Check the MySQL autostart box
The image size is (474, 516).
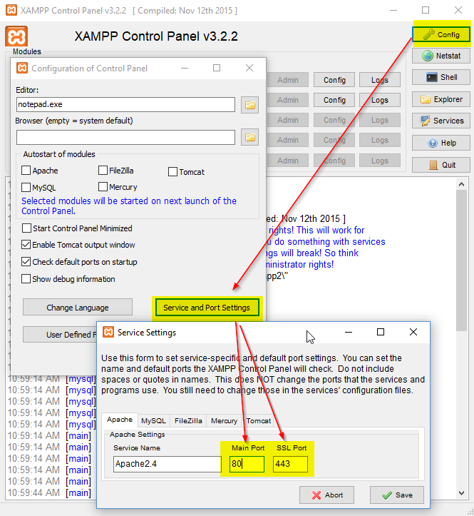[26, 188]
